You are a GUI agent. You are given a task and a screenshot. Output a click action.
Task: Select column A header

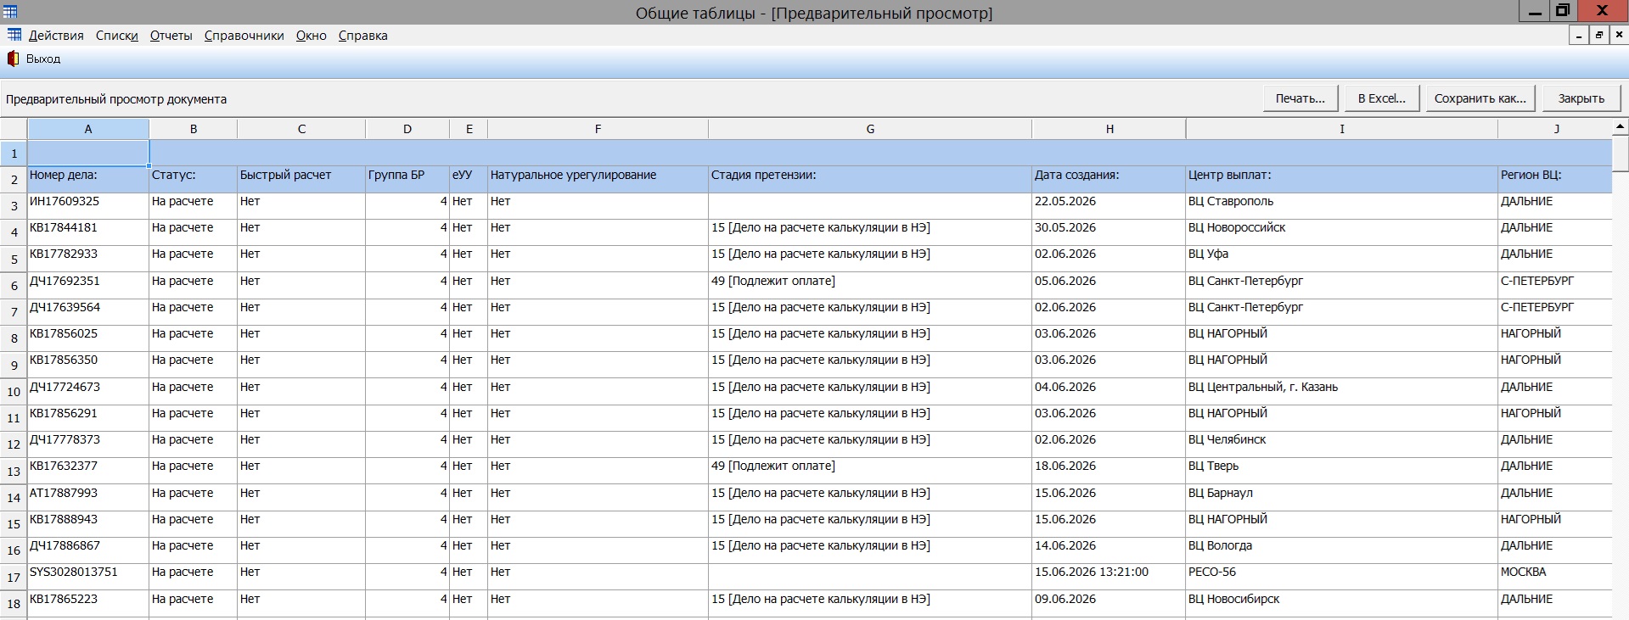pos(88,129)
